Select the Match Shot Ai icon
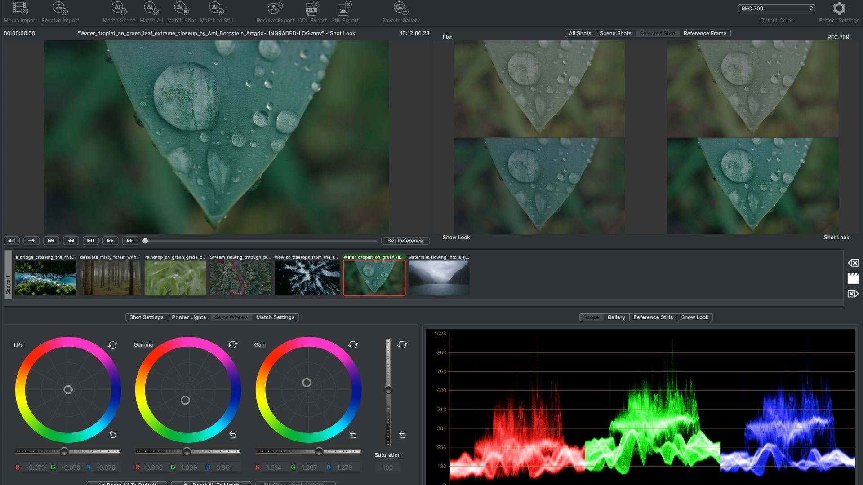The height and width of the screenshot is (485, 863). tap(179, 8)
